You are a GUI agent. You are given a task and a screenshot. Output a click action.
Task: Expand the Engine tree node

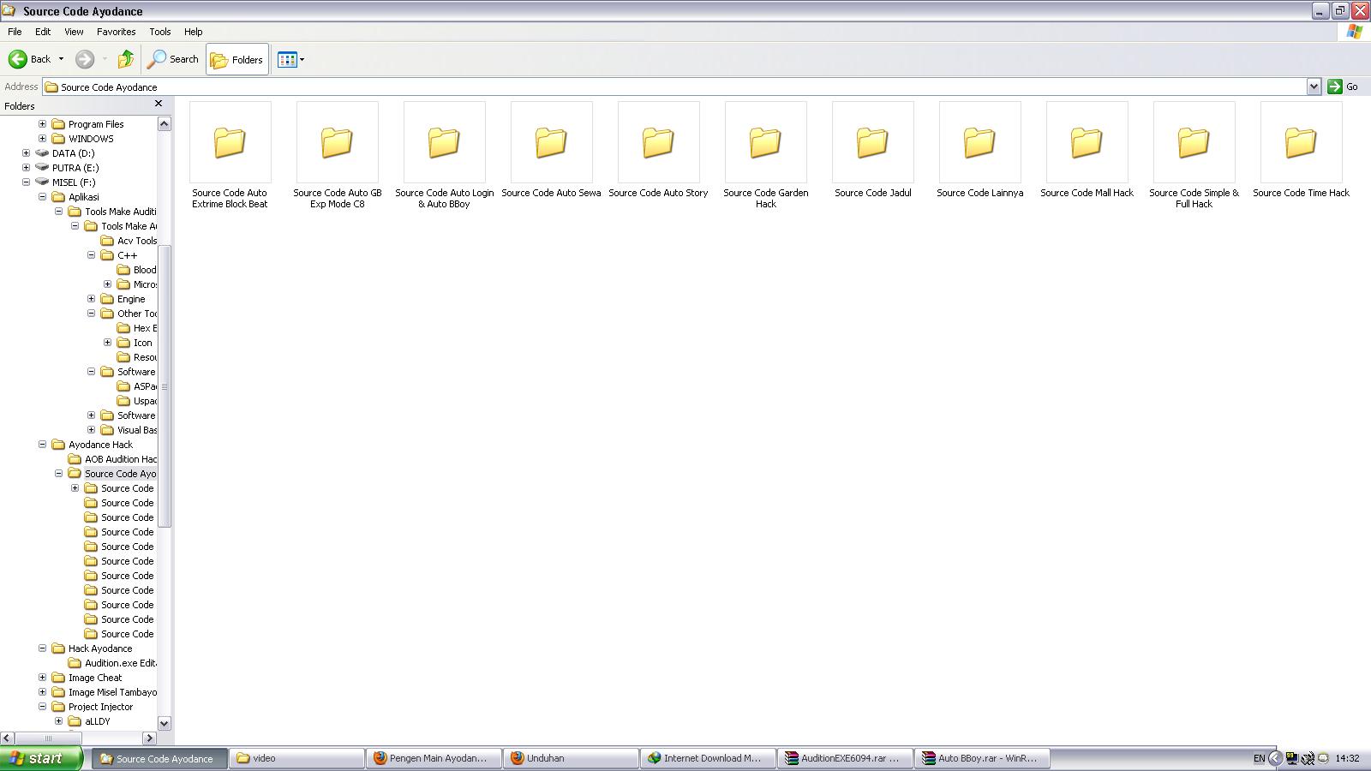[x=91, y=299]
